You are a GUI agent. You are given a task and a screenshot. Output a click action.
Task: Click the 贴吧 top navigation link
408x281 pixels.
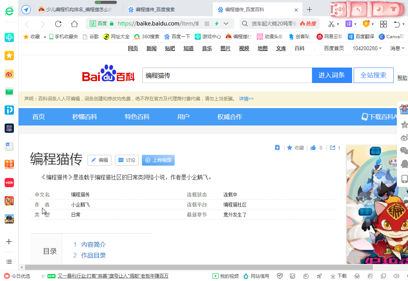pos(170,48)
